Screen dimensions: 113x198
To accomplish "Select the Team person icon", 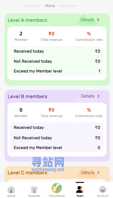I will [80, 189].
